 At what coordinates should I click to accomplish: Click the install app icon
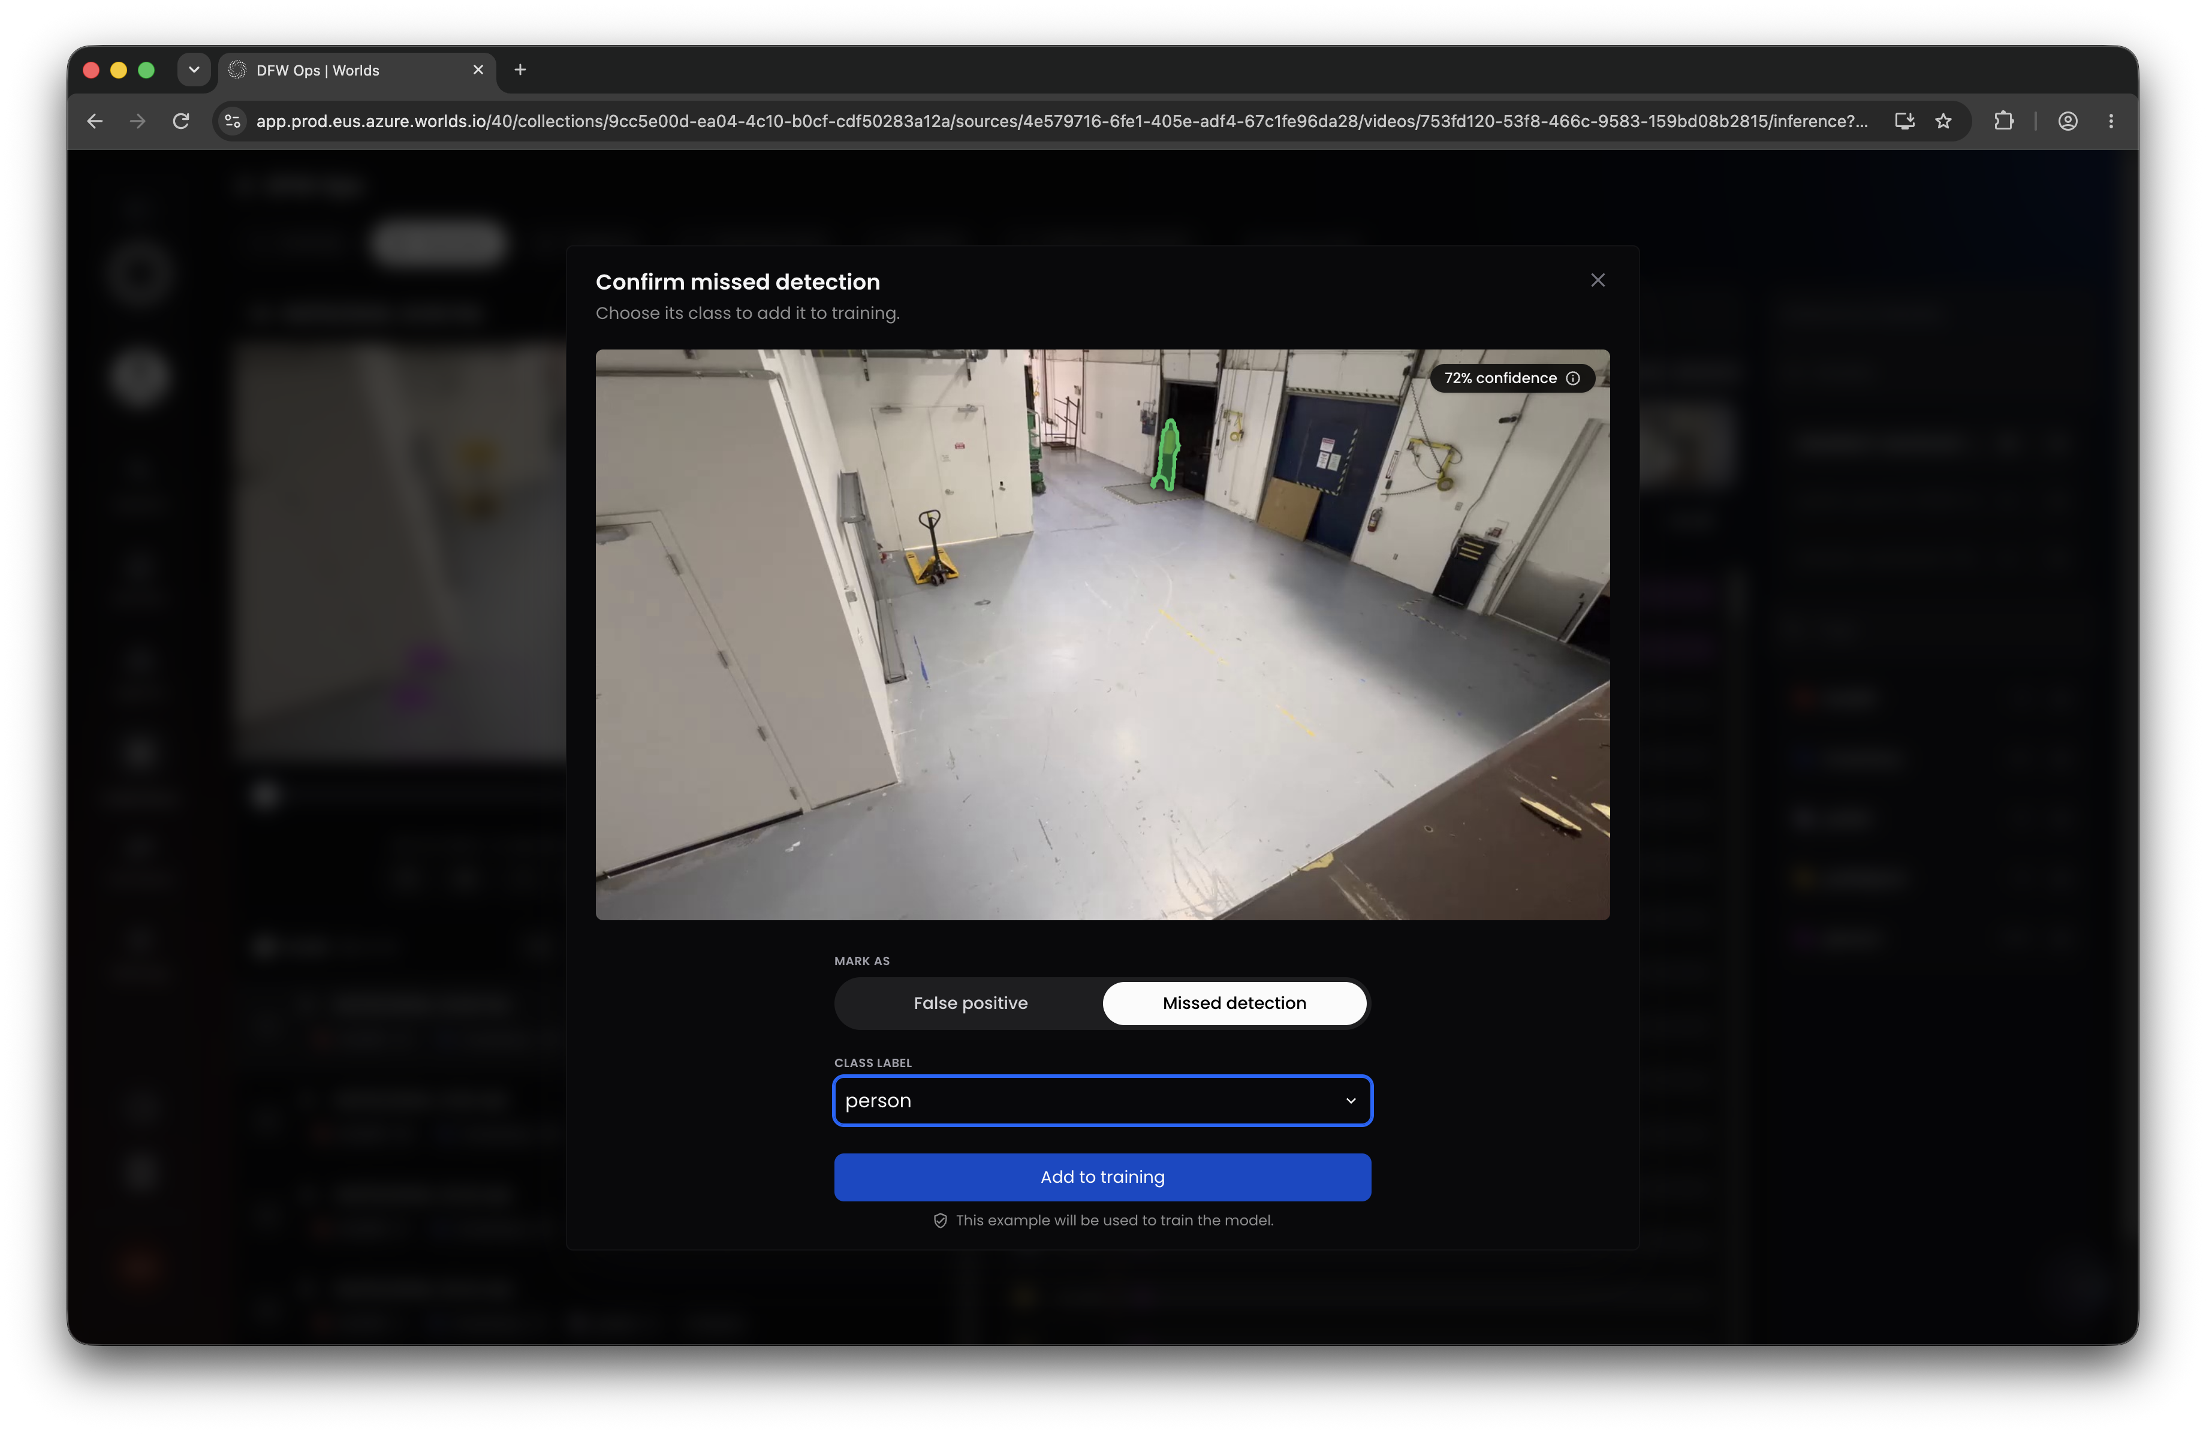(x=1904, y=122)
